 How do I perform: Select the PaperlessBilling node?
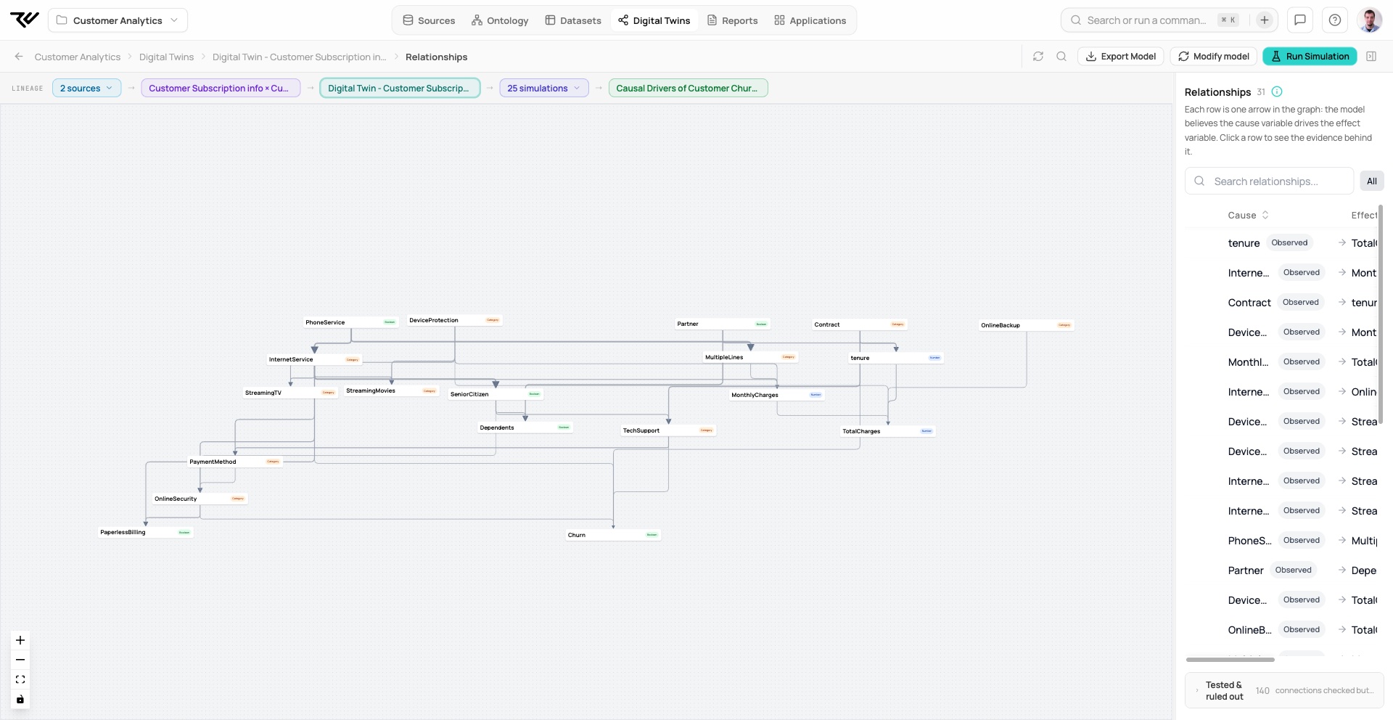point(146,533)
